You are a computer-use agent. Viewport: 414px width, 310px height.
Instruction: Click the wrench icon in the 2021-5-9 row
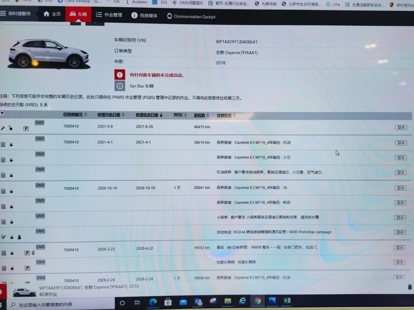pos(3,128)
